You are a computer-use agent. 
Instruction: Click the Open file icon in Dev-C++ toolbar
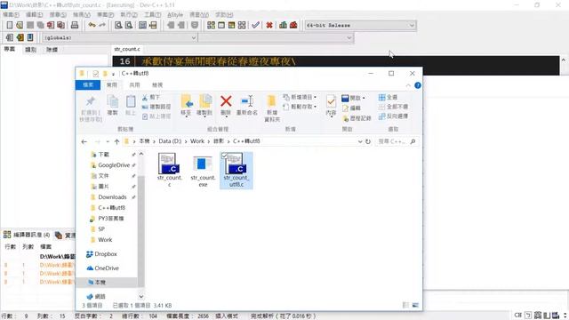20,25
